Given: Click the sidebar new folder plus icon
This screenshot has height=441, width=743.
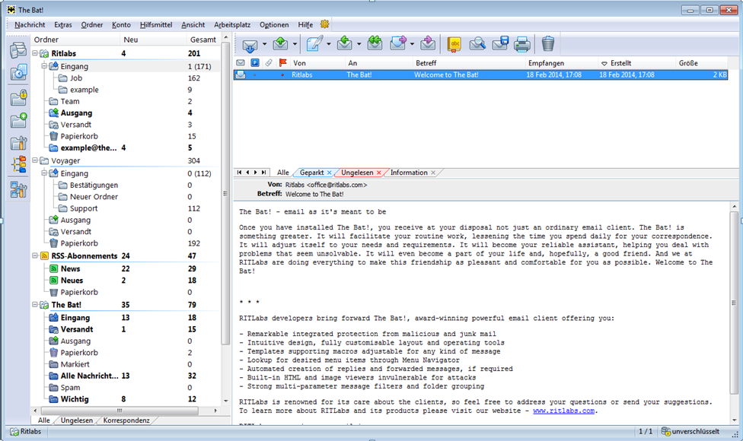Looking at the screenshot, I should (18, 120).
